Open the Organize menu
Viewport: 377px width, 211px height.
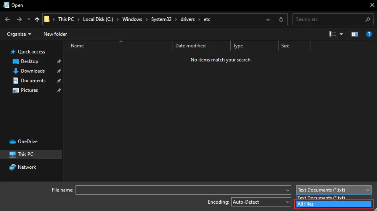[19, 34]
